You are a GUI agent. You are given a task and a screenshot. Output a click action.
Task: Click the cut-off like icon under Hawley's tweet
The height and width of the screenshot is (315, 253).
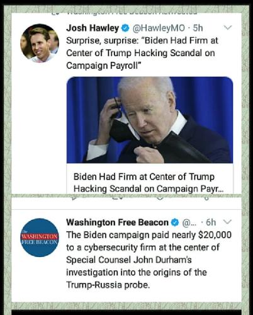(x=160, y=198)
